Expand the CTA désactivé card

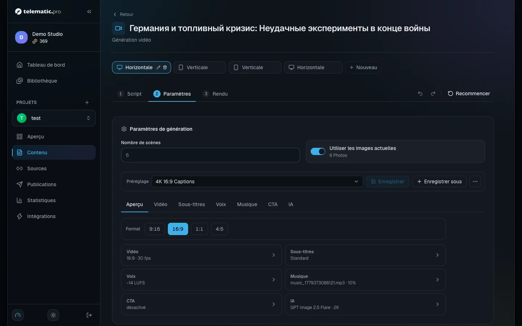coord(202,304)
